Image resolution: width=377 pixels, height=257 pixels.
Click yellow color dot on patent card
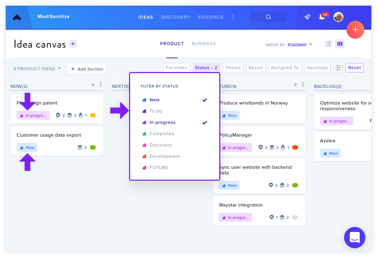(x=93, y=115)
